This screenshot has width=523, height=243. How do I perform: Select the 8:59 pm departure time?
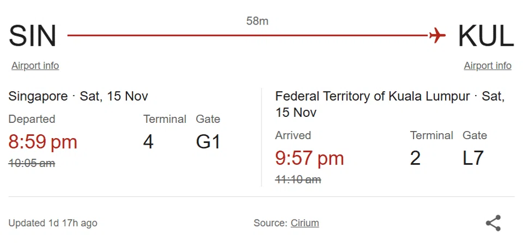coord(43,142)
